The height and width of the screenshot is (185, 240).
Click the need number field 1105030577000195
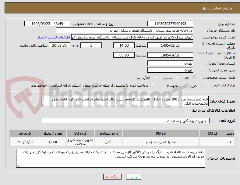pos(170,24)
